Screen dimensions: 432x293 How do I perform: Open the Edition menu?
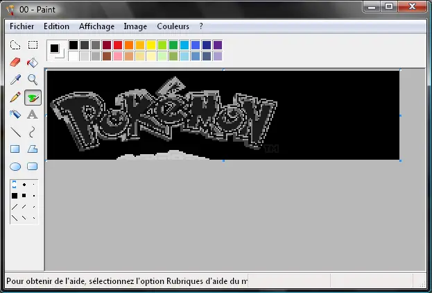56,26
